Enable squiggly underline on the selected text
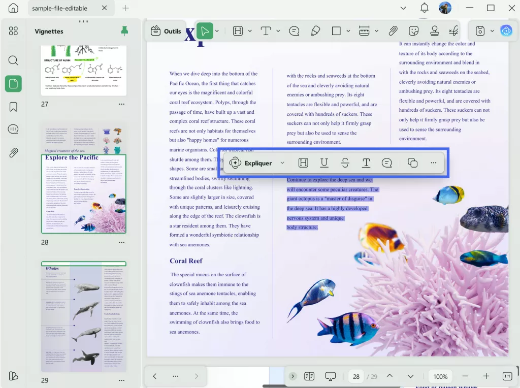The height and width of the screenshot is (388, 520). point(366,163)
